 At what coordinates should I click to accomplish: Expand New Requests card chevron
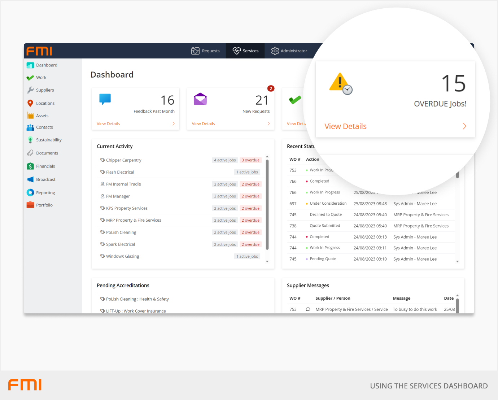(268, 124)
